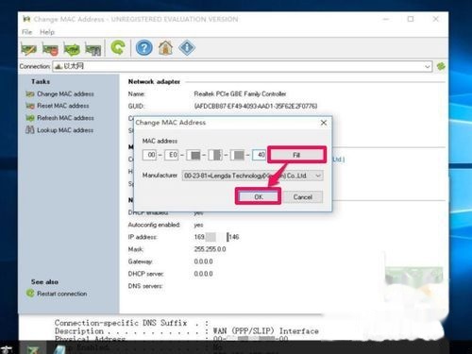Open help with the blue question mark icon

click(x=144, y=48)
